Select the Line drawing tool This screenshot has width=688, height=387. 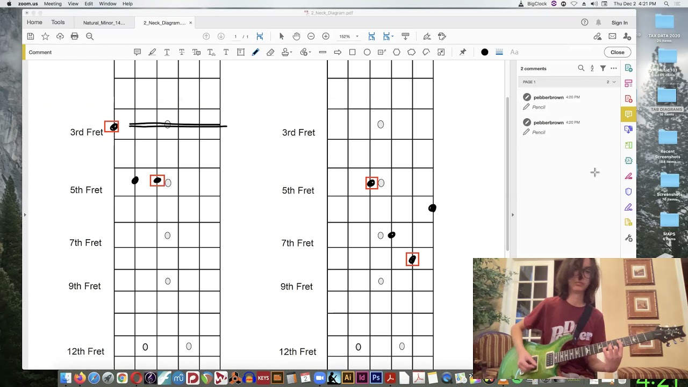(322, 52)
